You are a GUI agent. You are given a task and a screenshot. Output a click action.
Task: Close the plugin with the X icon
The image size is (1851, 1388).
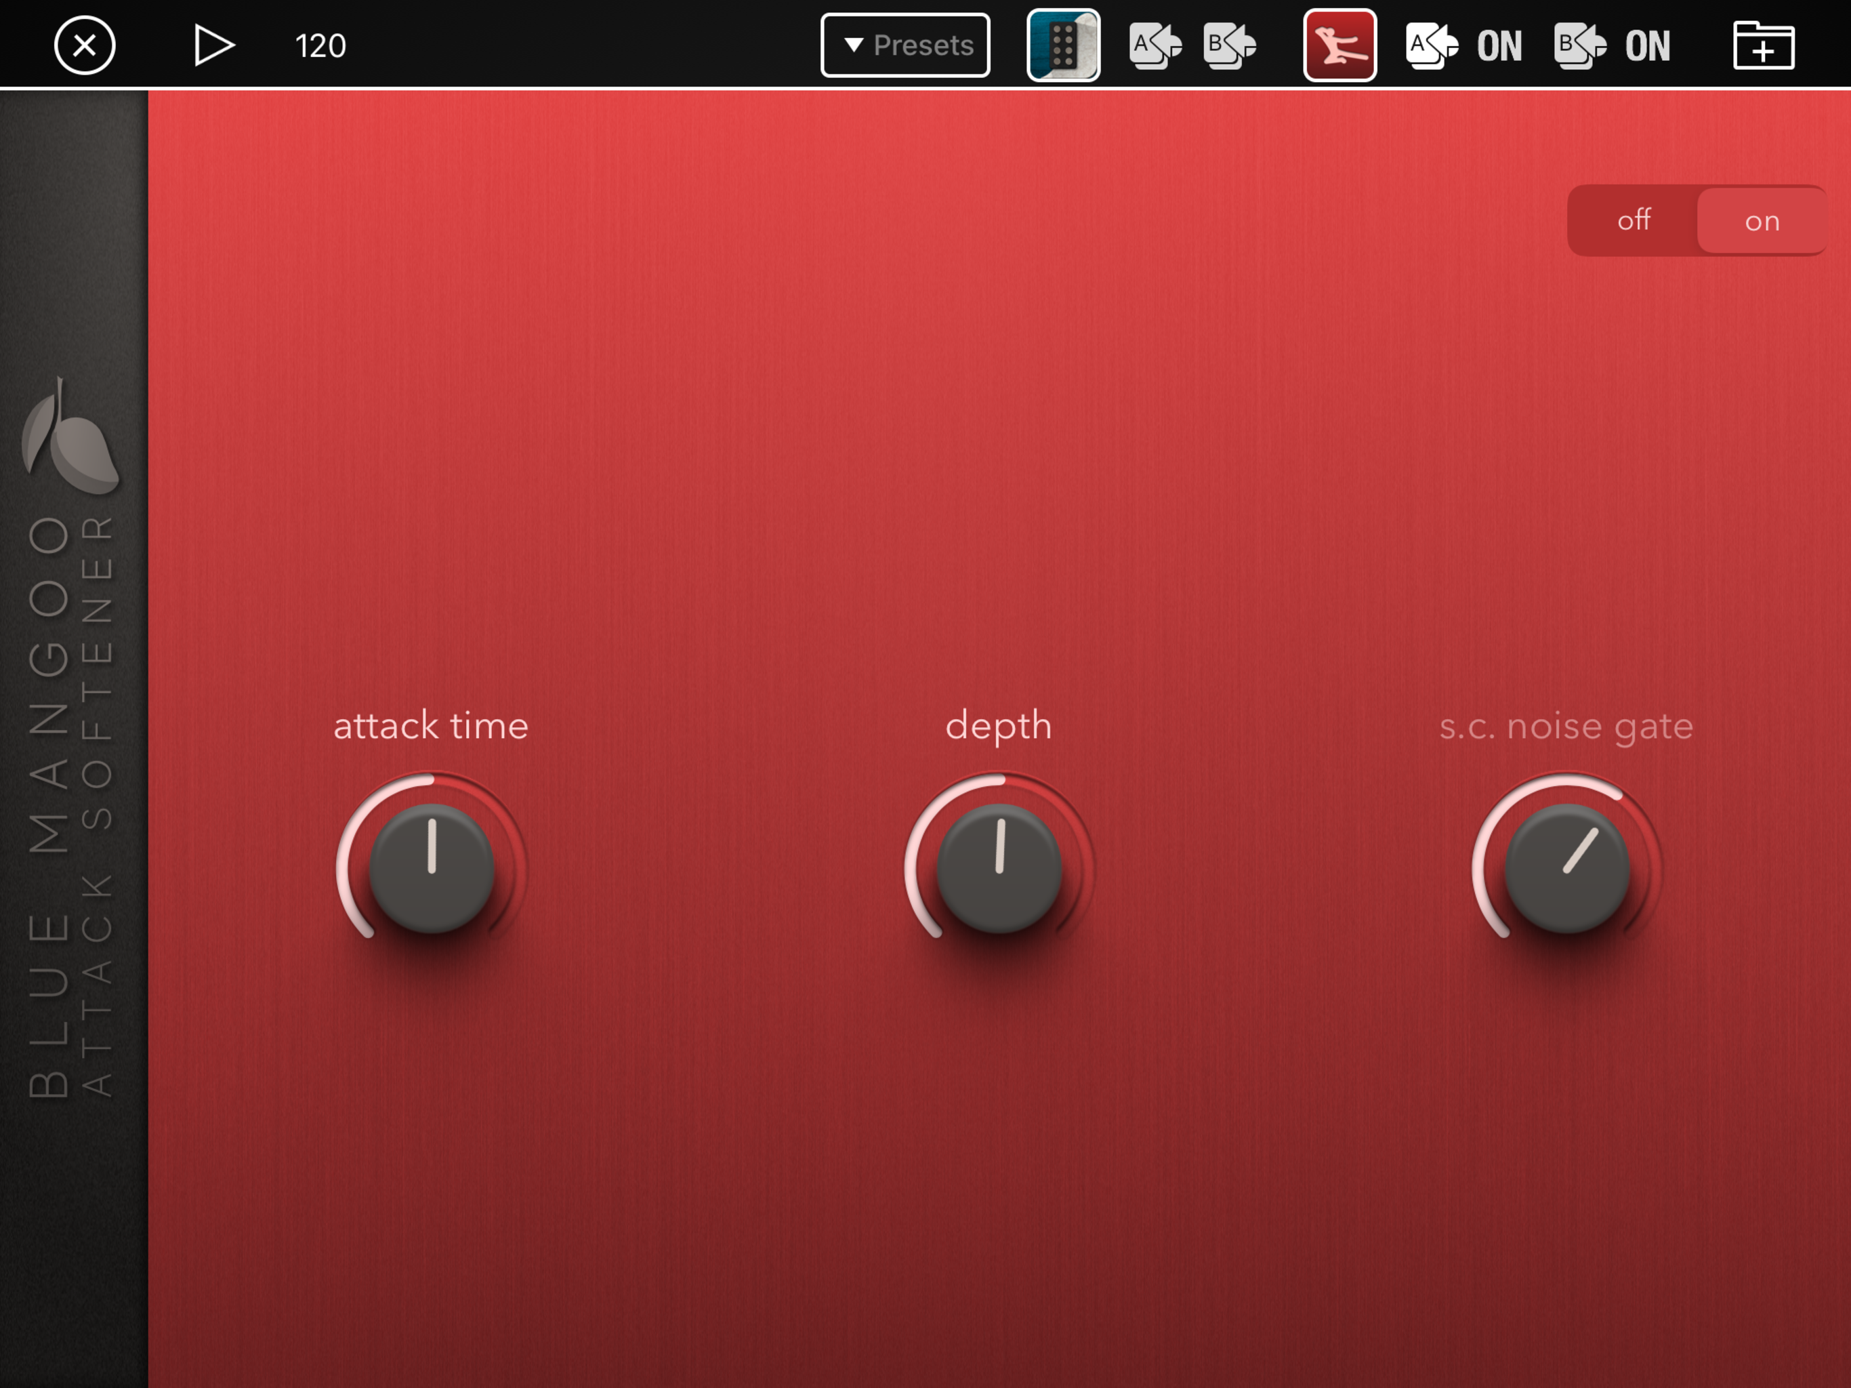tap(85, 45)
